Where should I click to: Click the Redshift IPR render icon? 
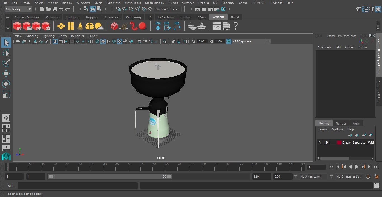point(36,26)
